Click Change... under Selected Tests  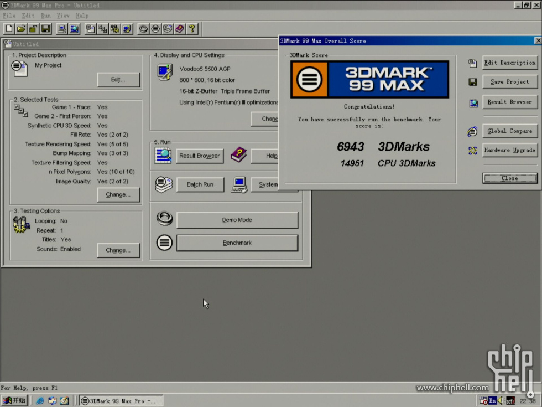pos(118,194)
